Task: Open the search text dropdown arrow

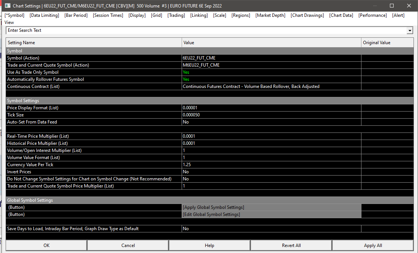Action: [x=409, y=31]
